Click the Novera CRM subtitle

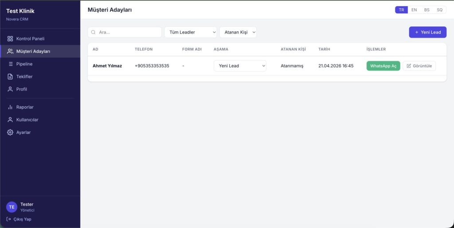tap(17, 19)
